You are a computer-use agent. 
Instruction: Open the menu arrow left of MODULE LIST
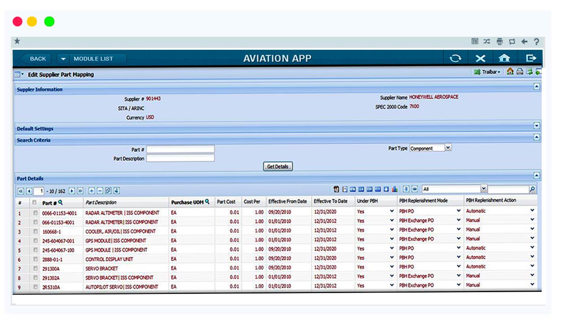pyautogui.click(x=63, y=59)
